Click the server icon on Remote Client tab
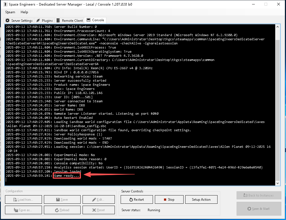The width and height of the screenshot is (286, 220). (58, 21)
